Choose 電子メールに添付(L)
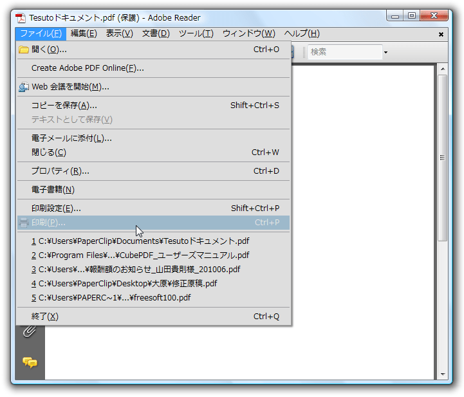The width and height of the screenshot is (464, 397). click(153, 138)
